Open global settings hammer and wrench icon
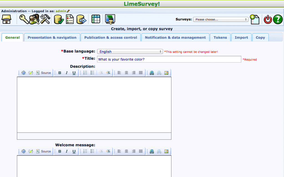Screen dimensions: 284x177 pos(45,19)
